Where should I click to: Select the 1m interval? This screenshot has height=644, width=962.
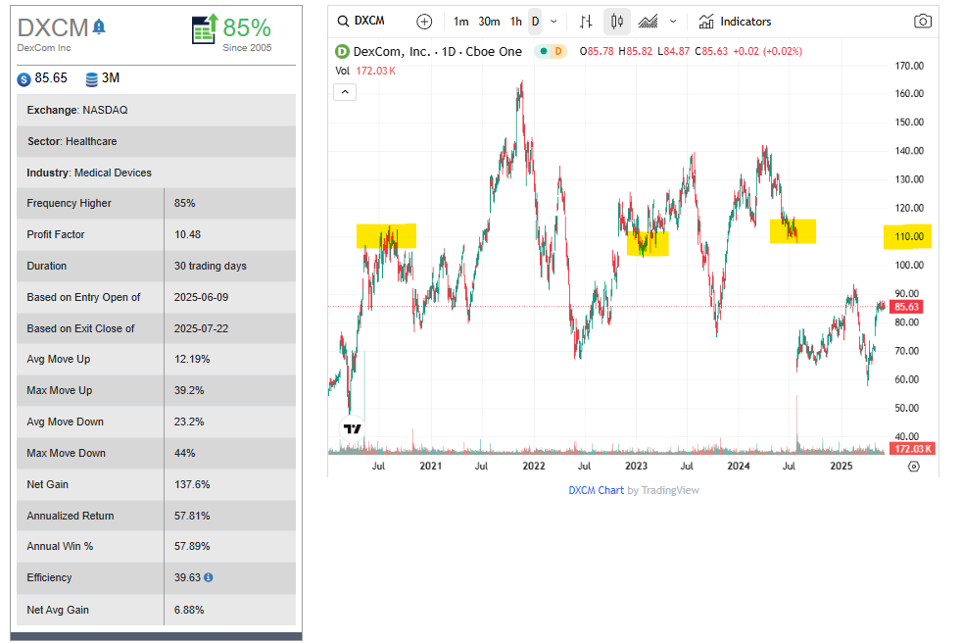pos(460,22)
